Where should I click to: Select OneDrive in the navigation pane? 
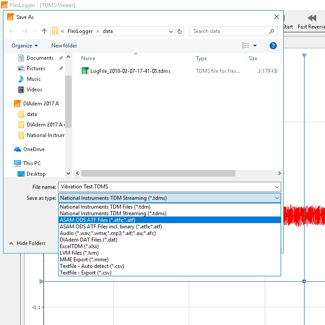click(x=33, y=149)
